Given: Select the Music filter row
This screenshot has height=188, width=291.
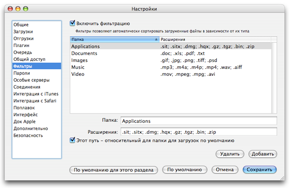Looking at the screenshot, I should (x=171, y=67).
